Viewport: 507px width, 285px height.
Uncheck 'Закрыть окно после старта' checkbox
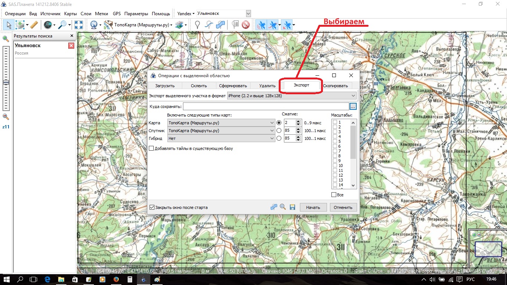pos(152,207)
